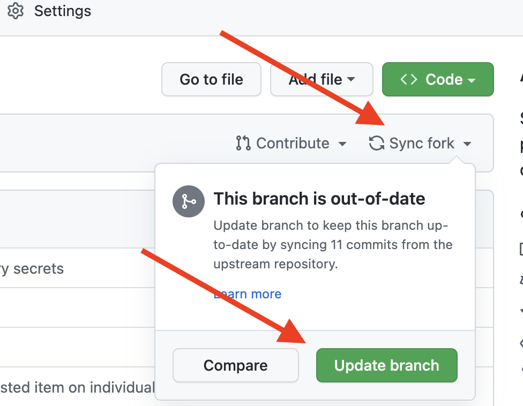Open the commit message ending in 'secrets'
The image size is (523, 406).
32,268
